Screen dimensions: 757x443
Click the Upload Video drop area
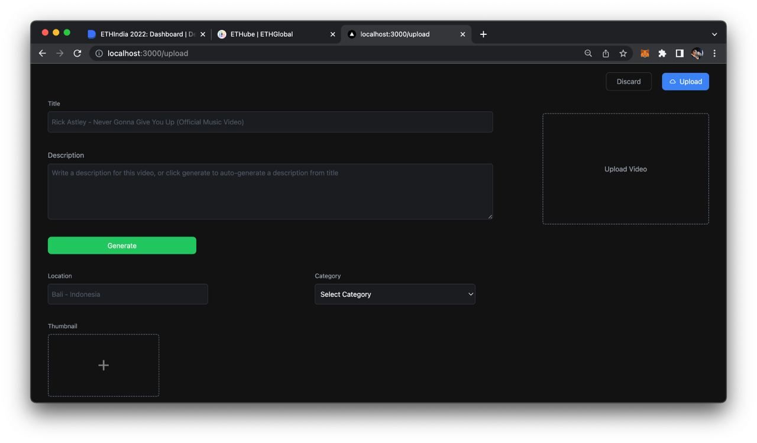coord(626,169)
